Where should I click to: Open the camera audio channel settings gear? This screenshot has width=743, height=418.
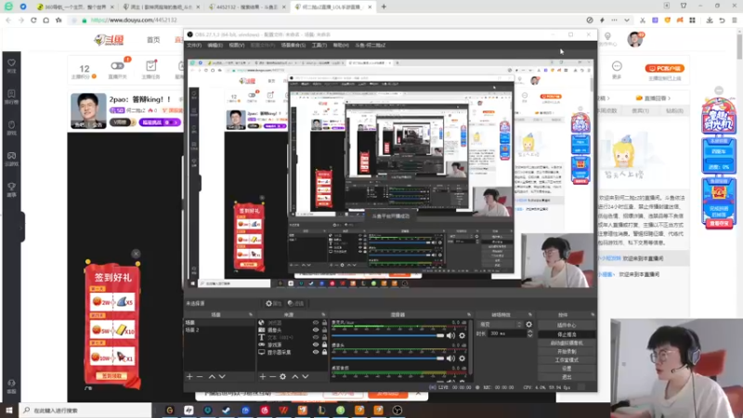[462, 359]
